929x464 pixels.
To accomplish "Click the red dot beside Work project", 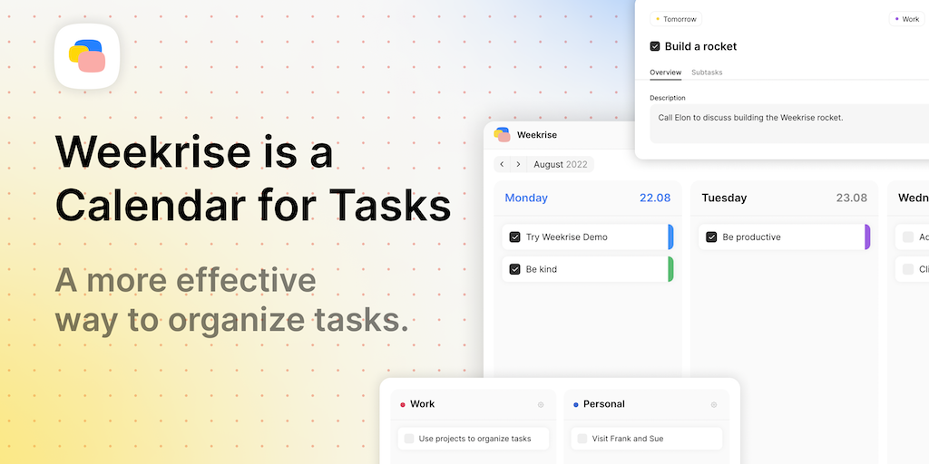I will pos(403,405).
